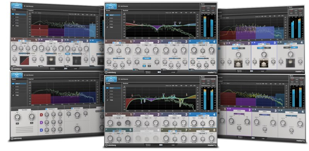Click the Limiter module icon with the wave symbol
309x151 pixels.
(17, 75)
